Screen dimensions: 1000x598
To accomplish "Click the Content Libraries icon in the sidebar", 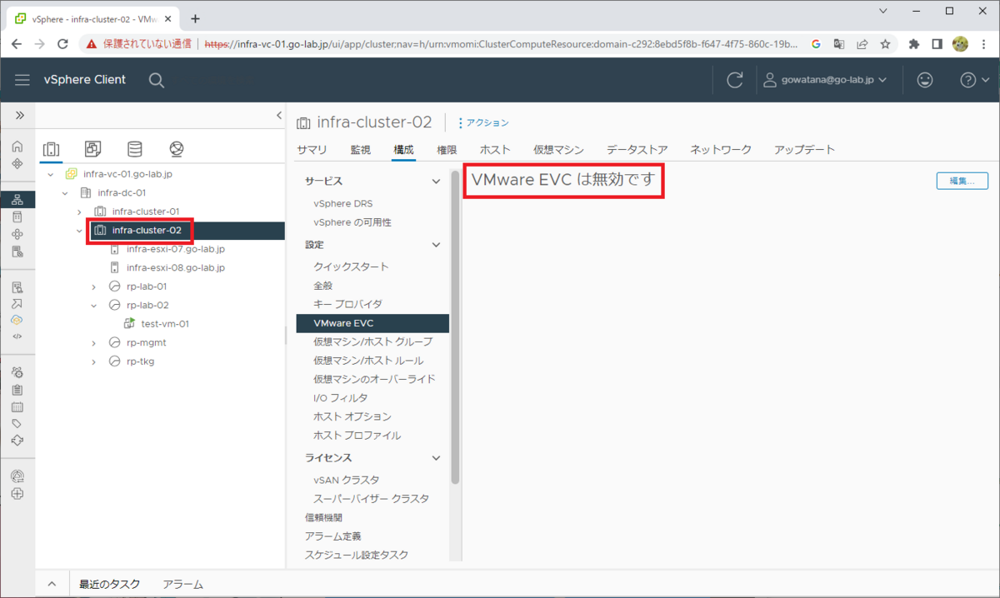I will [17, 217].
